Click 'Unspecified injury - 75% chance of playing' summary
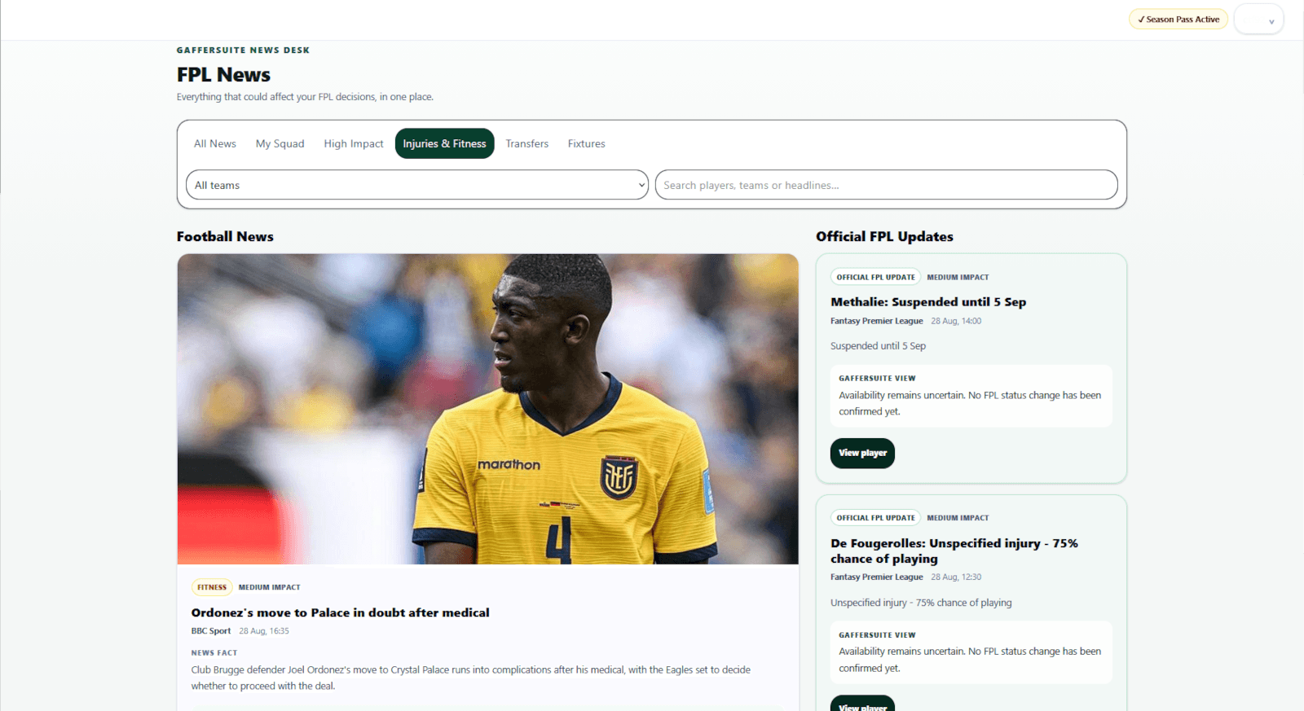Screen dimensions: 1304x711 (921, 603)
